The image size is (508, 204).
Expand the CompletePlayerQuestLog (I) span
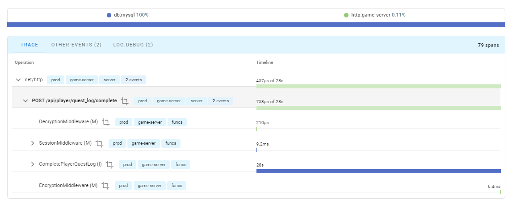pos(33,164)
